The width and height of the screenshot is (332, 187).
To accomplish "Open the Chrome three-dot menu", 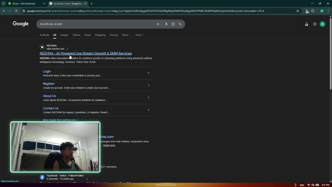I will (x=328, y=11).
